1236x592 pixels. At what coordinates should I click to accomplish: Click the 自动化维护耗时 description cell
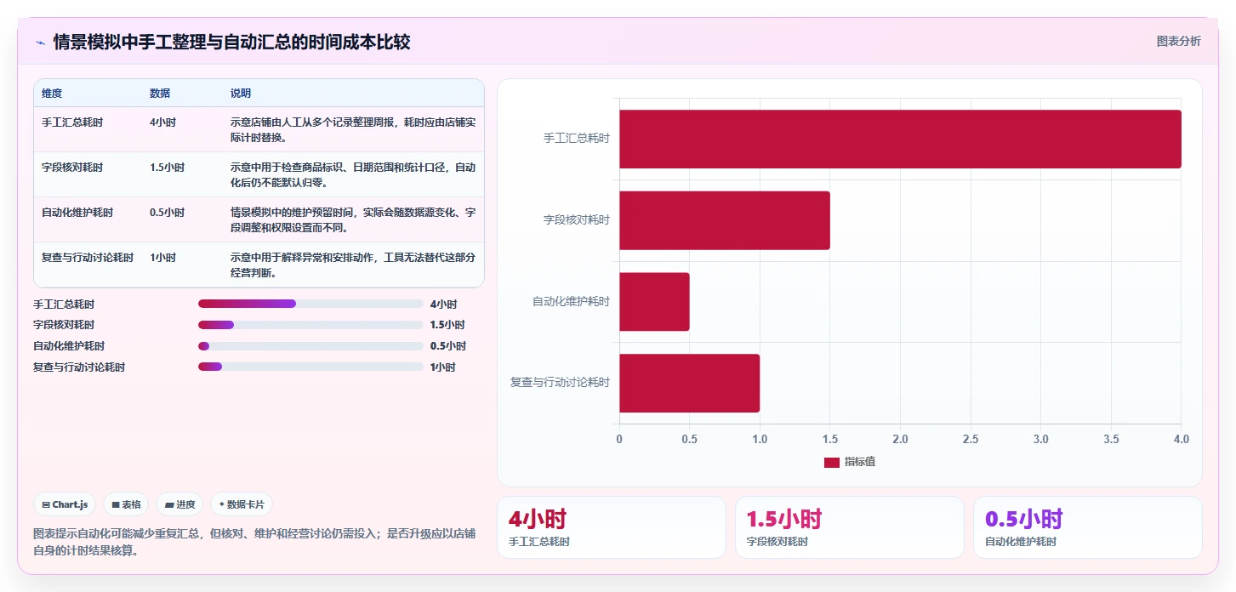pyautogui.click(x=353, y=219)
